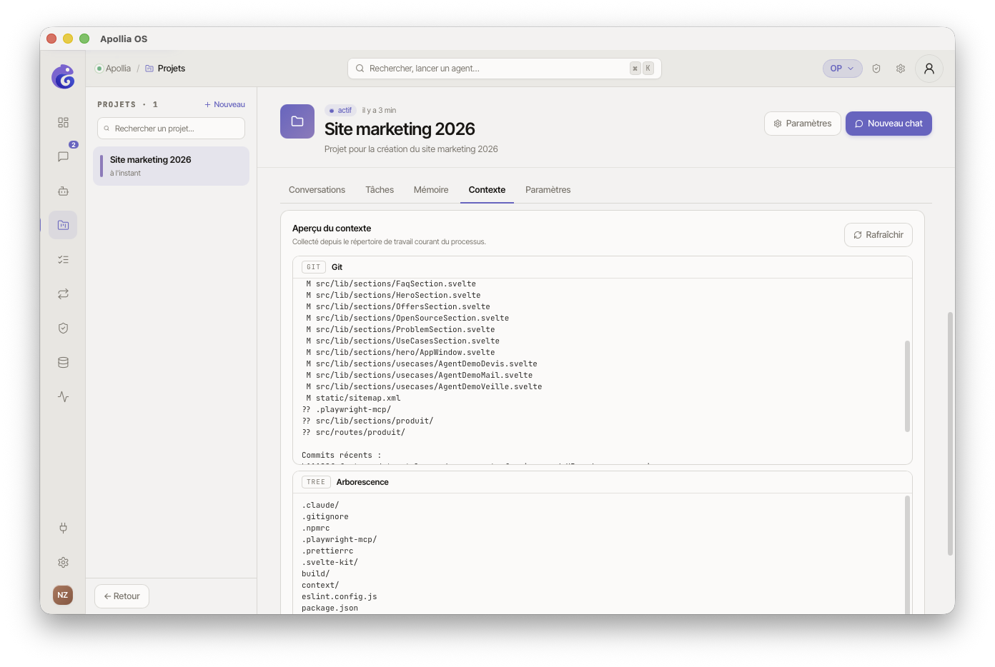This screenshot has width=995, height=667.
Task: Click the Rechercher, lancer un agent search field
Action: (505, 69)
